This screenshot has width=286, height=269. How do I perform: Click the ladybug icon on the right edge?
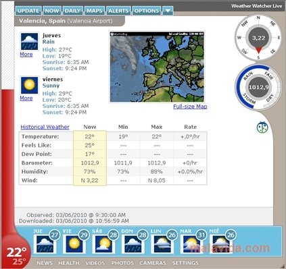(x=262, y=127)
